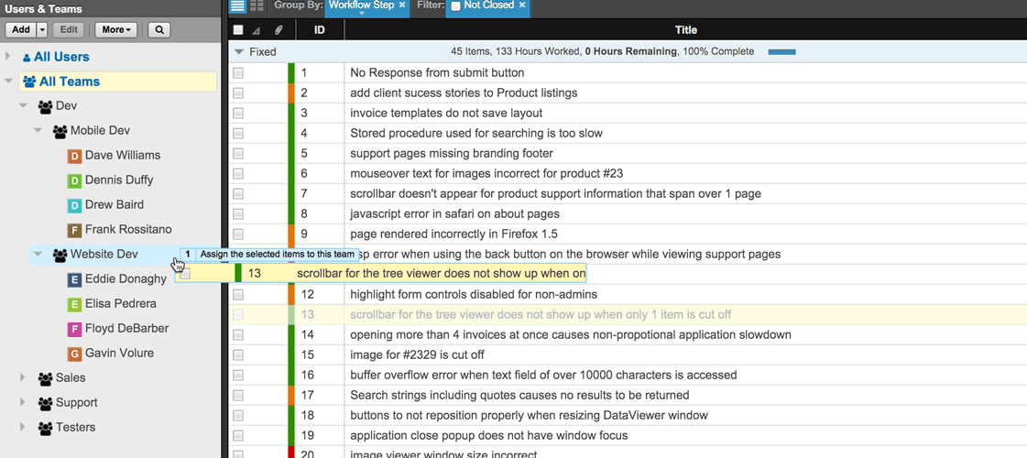Screen dimensions: 1027x458
Task: Click Floyd DeBarber's pink avatar icon
Action: tap(75, 329)
